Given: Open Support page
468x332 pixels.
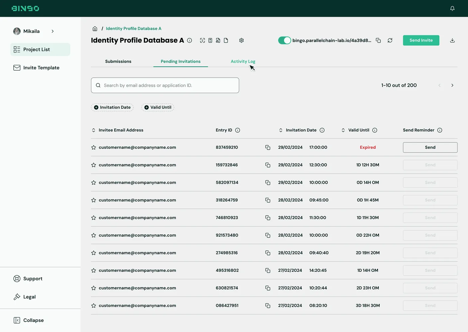Looking at the screenshot, I should click(x=28, y=279).
